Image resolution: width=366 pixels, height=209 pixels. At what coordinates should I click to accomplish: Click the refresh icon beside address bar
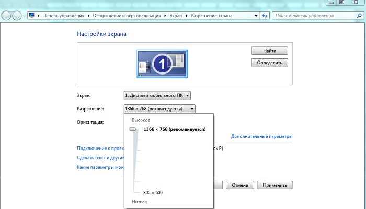[x=265, y=16]
